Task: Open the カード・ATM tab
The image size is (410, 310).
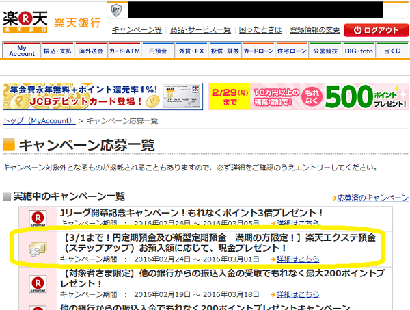Action: click(x=124, y=51)
